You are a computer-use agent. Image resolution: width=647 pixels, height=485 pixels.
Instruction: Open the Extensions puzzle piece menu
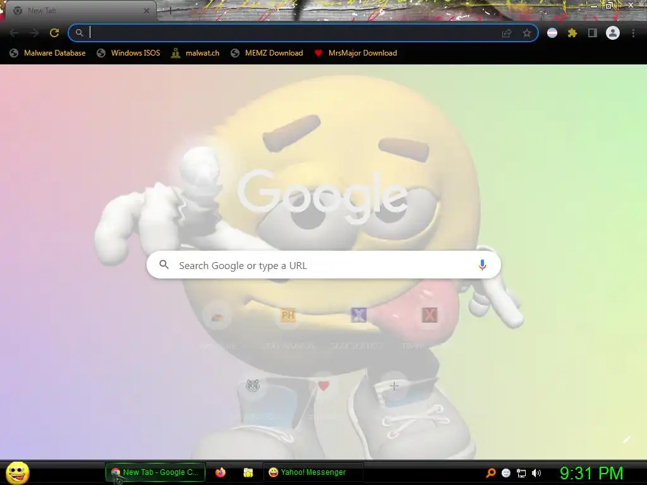click(572, 33)
